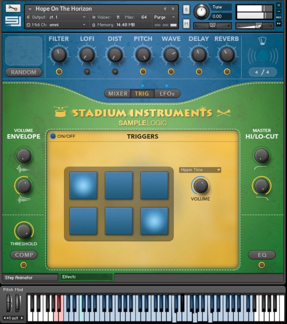Click the pulsing sound-wave icon under the metronome

click(x=263, y=56)
